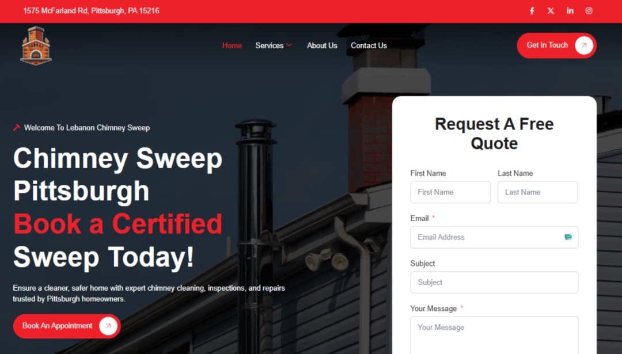The image size is (622, 354).
Task: Click the Ensure a cleaner, safer home paragraph
Action: tap(149, 294)
